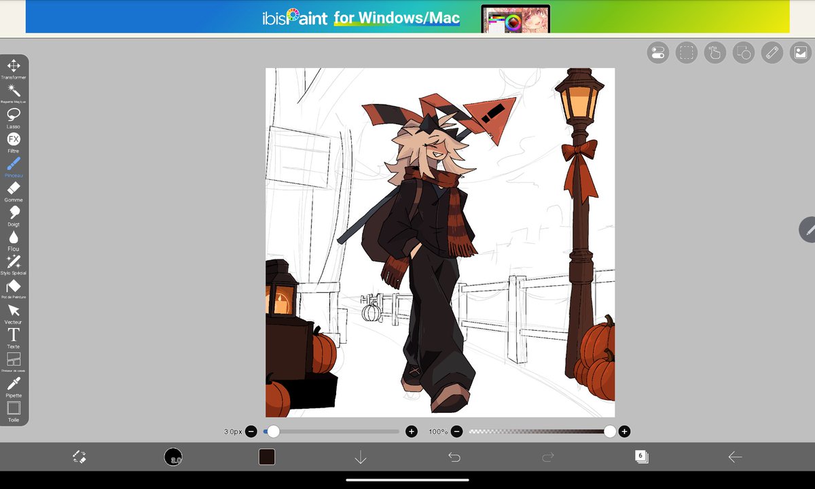Open the material image icon
This screenshot has width=815, height=489.
(801, 53)
